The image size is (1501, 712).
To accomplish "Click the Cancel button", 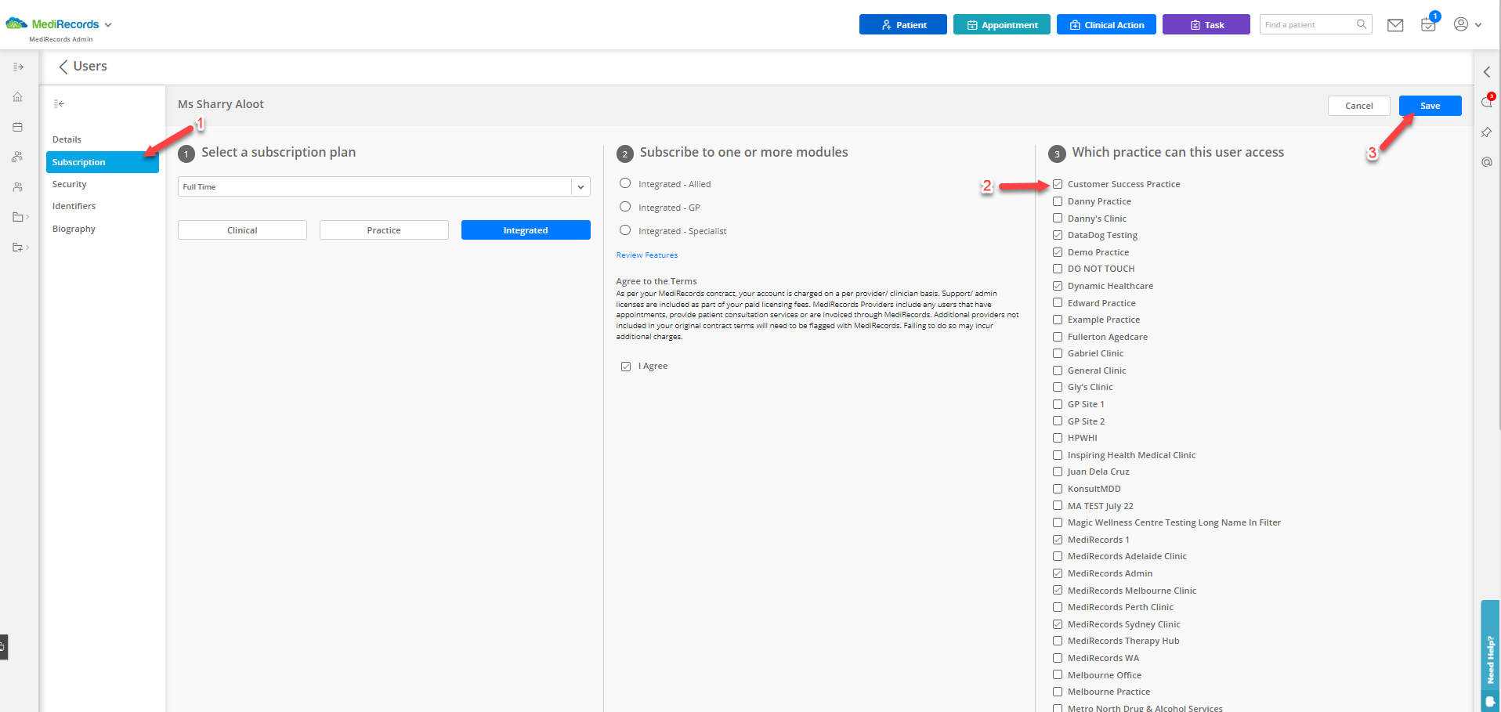I will [x=1358, y=106].
